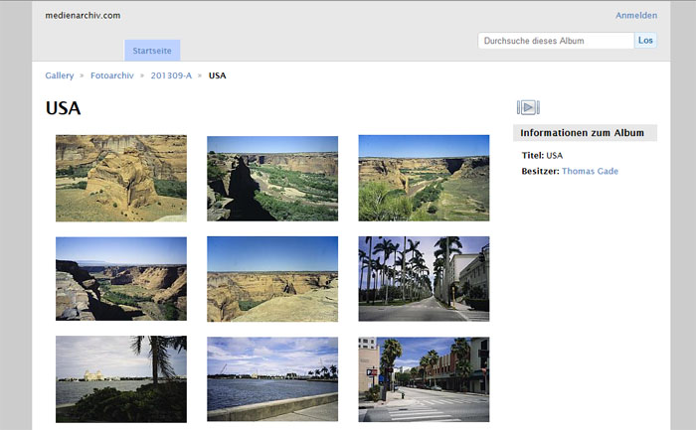Screen dimensions: 696x430
Task: Click the medienarchiv.com site title
Action: coord(83,15)
